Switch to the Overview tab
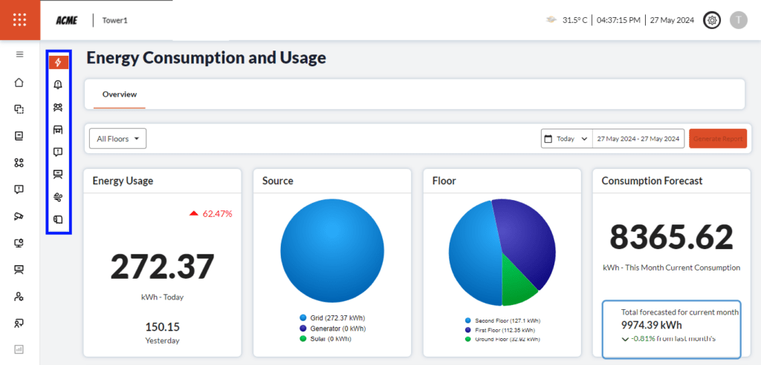 119,94
